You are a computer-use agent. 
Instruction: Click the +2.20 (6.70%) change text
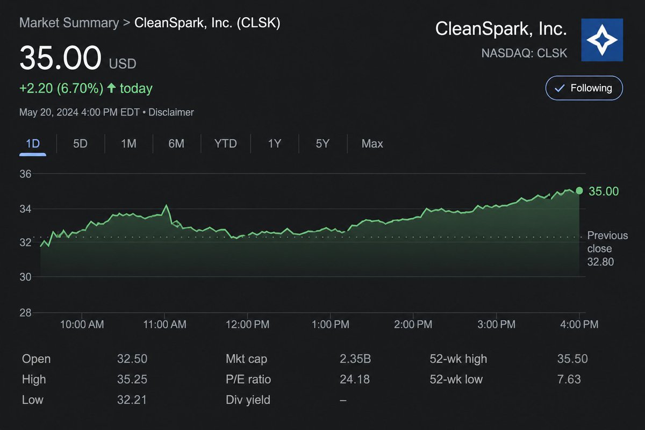pyautogui.click(x=61, y=88)
